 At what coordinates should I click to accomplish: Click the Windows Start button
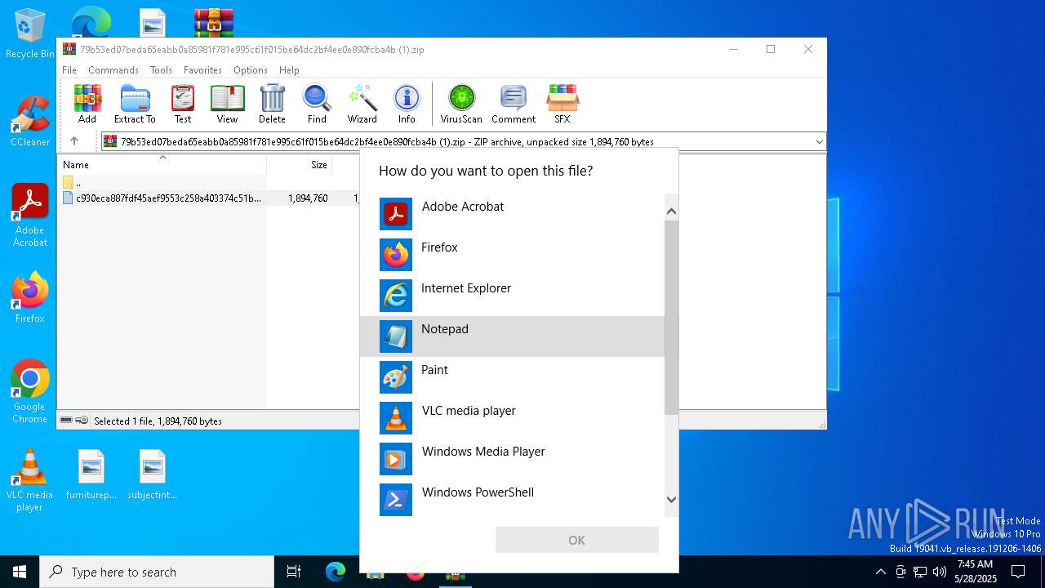pyautogui.click(x=20, y=572)
